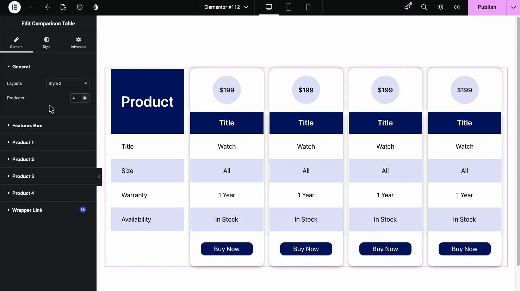This screenshot has width=520, height=291.
Task: Expand the Product 2 section
Action: 48,159
